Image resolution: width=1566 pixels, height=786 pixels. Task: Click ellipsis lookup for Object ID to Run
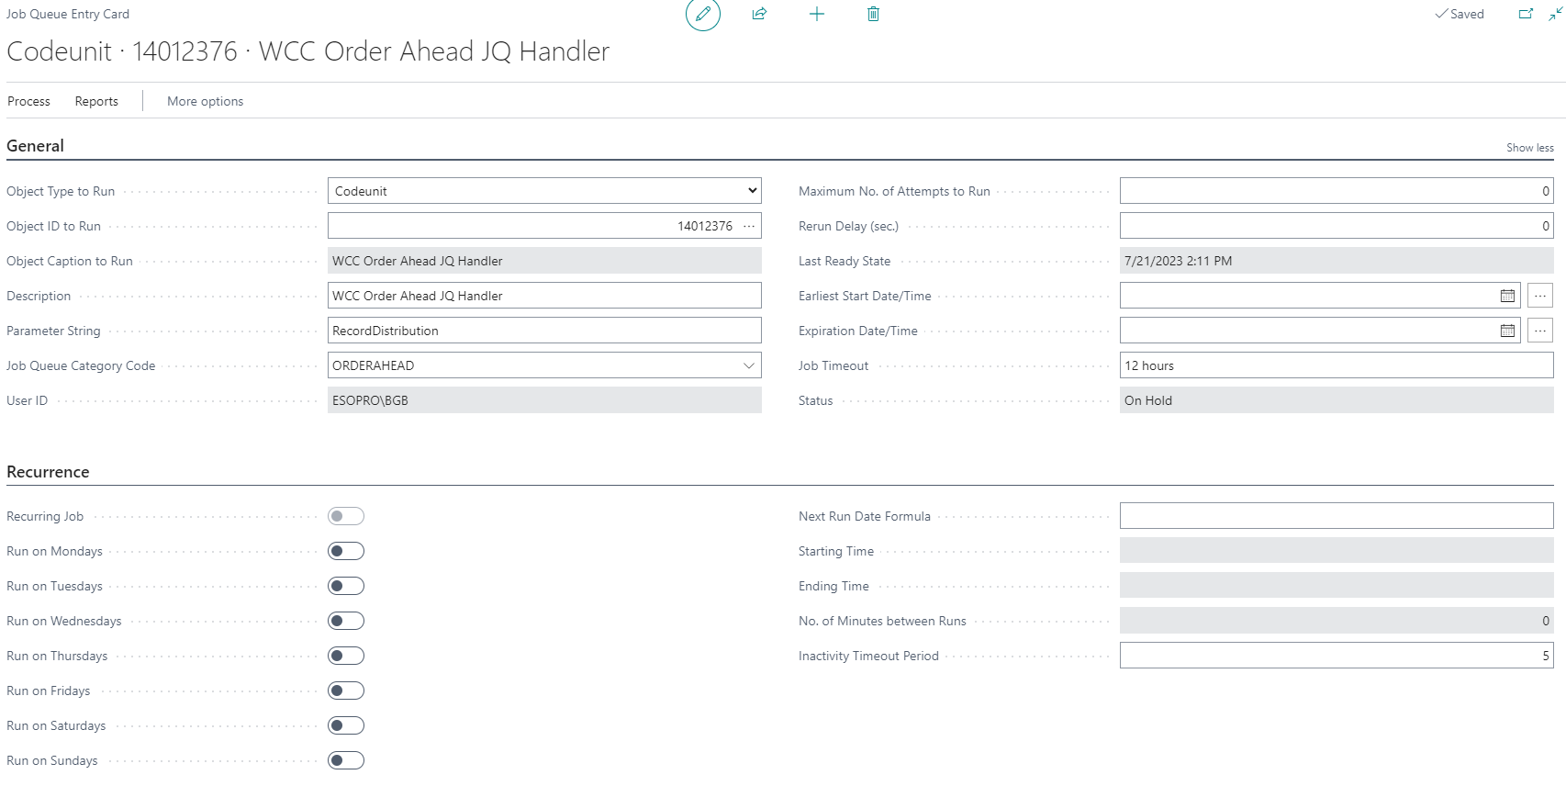point(749,226)
